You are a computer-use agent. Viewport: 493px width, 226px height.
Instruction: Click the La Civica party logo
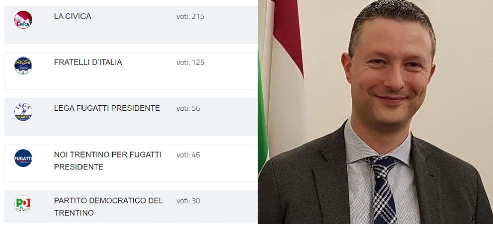[x=23, y=20]
